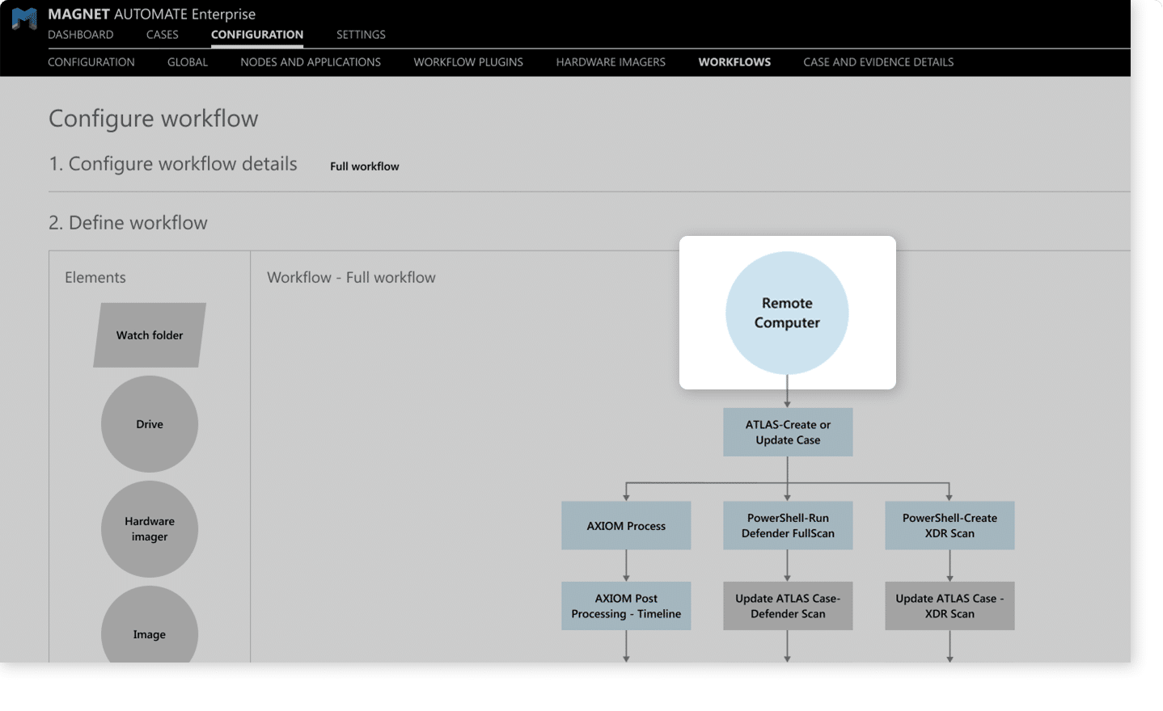This screenshot has height=711, width=1163.
Task: Open the SETTINGS tab
Action: pos(361,35)
